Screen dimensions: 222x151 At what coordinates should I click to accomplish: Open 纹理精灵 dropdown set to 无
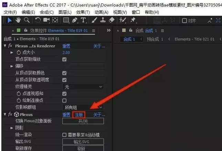tap(83, 87)
